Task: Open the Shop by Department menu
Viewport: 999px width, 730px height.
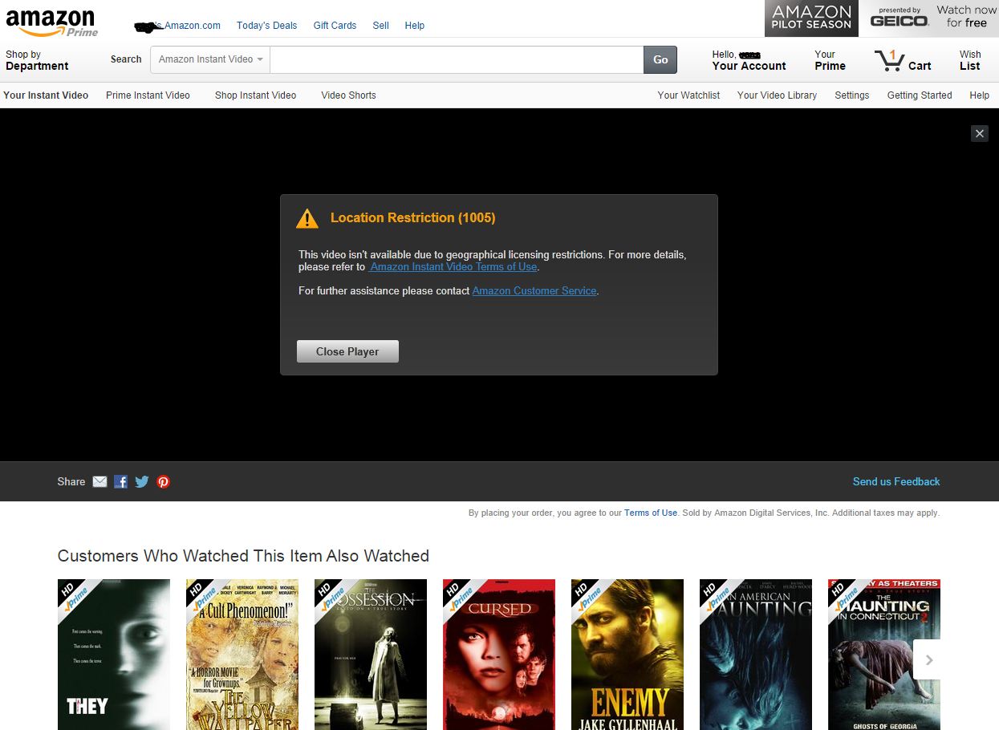Action: (x=37, y=60)
